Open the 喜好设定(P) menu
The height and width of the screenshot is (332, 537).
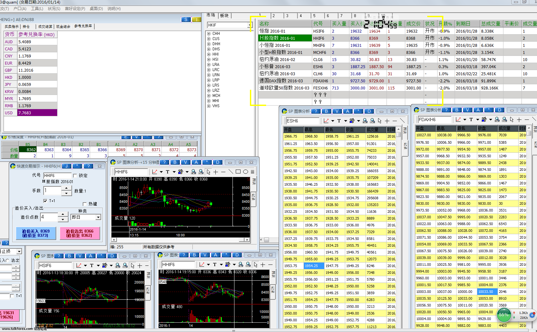75,9
